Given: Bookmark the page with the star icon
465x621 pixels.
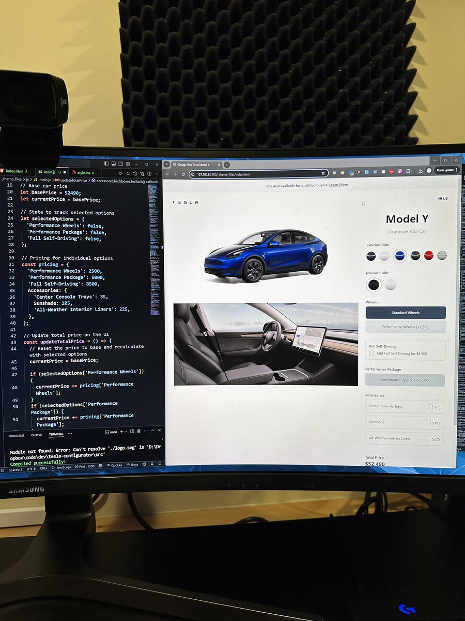Looking at the screenshot, I should coord(323,173).
